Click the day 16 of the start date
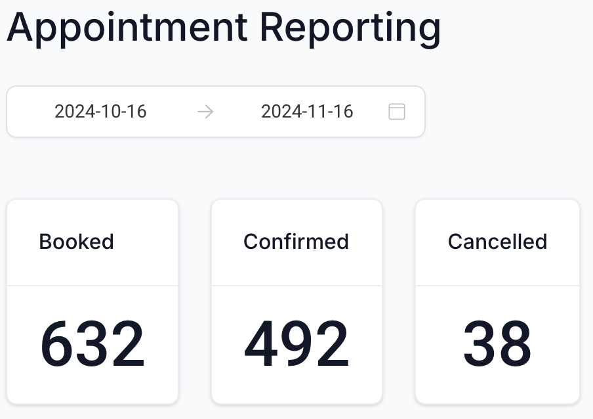The image size is (593, 419). [136, 112]
